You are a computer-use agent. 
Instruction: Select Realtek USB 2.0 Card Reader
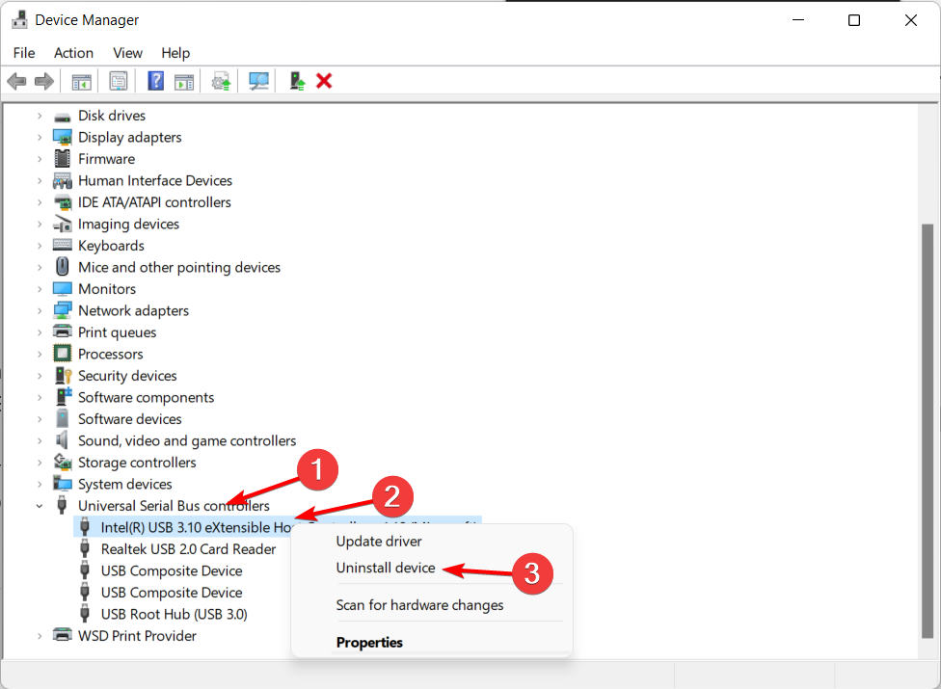[x=188, y=549]
